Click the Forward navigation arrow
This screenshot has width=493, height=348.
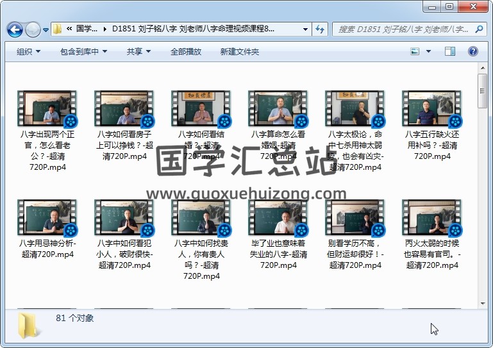(33, 29)
